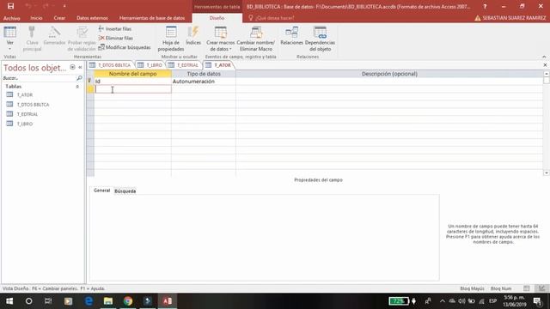Screen dimensions: 550x309
Task: Select T_EDTRIAL table in navigation pane
Action: pyautogui.click(x=27, y=114)
